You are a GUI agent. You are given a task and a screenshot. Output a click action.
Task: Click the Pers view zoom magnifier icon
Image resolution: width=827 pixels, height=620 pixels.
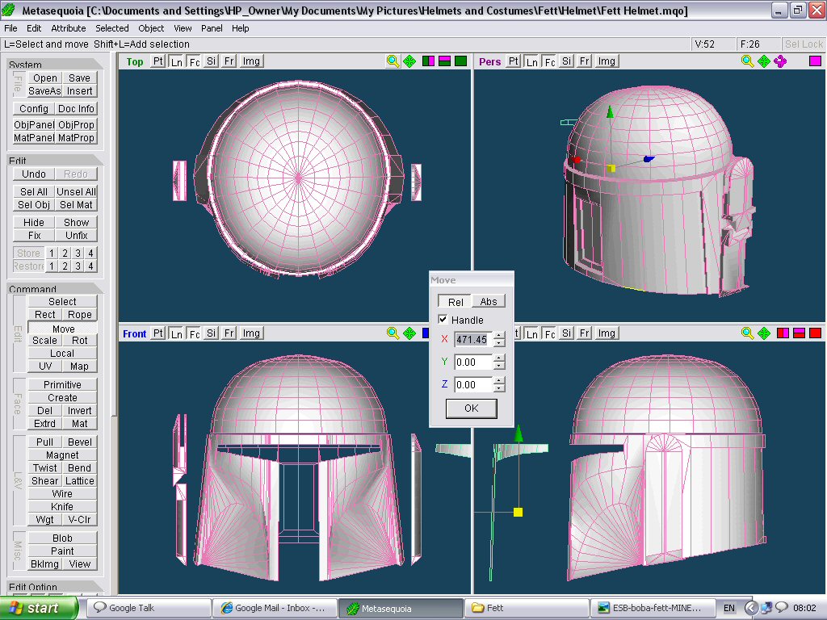[x=747, y=61]
